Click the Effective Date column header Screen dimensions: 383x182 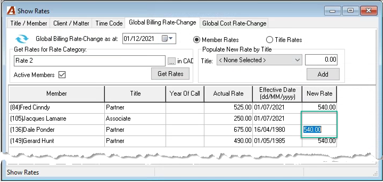coord(277,94)
